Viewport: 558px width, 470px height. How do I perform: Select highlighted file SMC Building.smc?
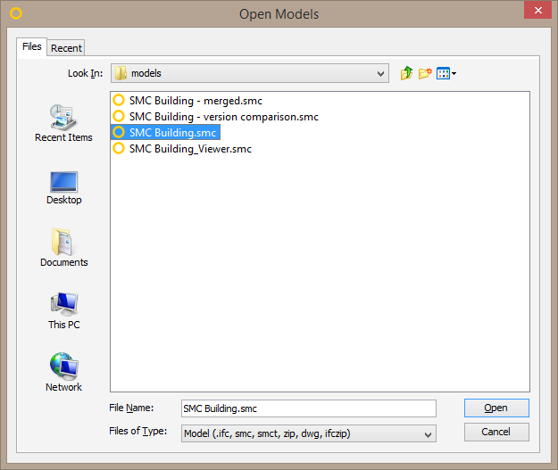(x=166, y=132)
